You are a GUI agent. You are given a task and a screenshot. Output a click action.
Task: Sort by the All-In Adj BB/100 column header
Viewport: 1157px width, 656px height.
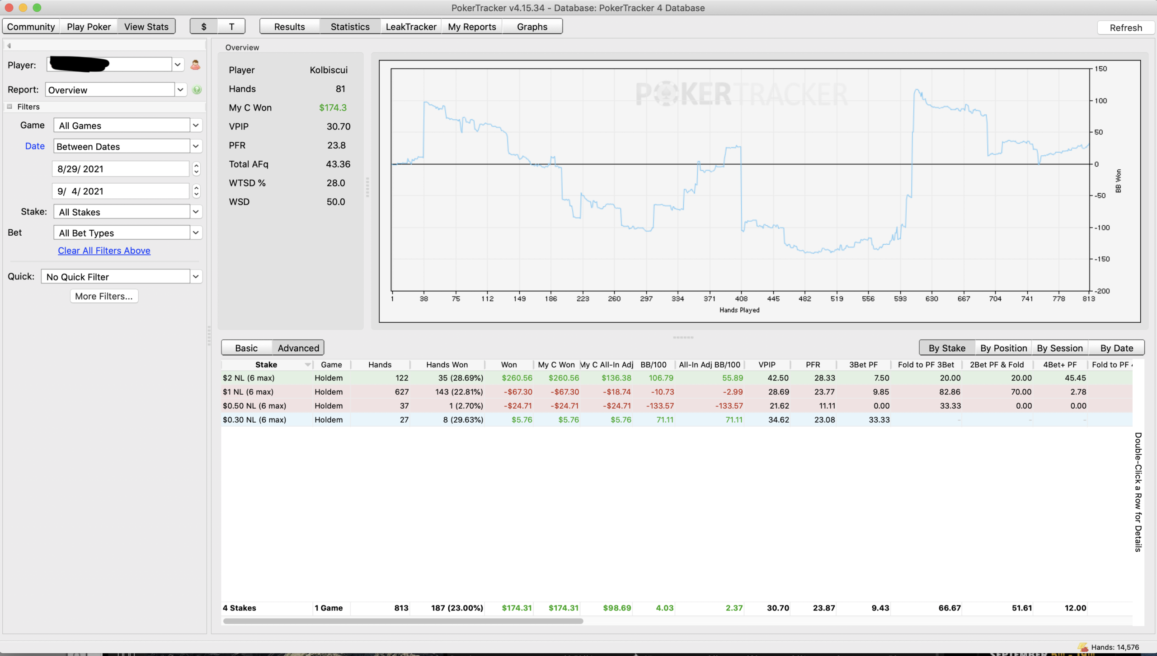coord(710,364)
